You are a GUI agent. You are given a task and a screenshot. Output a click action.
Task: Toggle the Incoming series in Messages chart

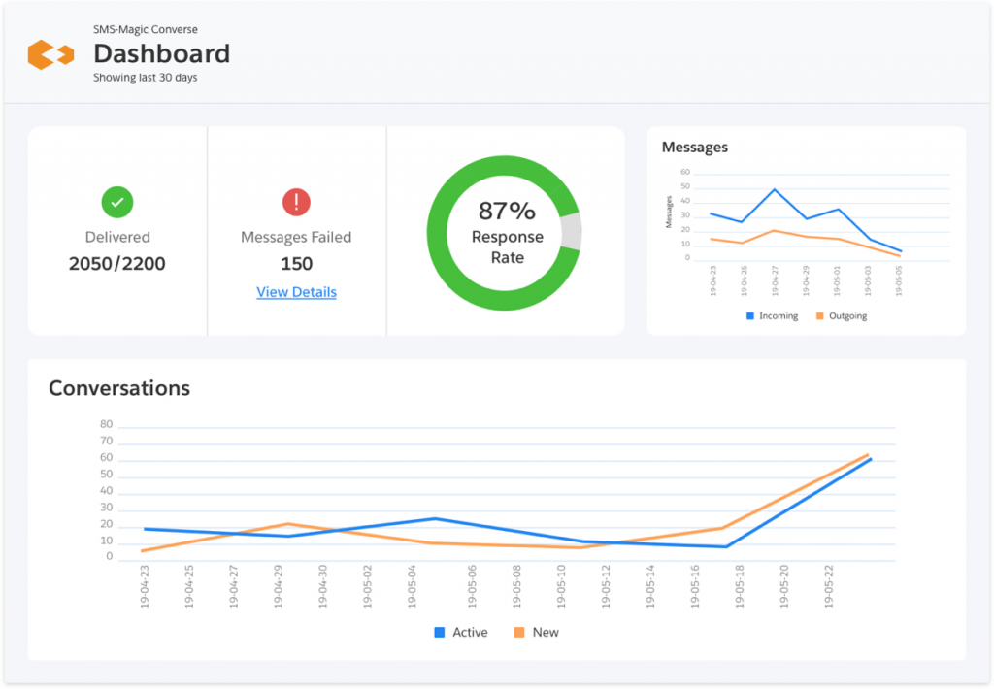767,315
